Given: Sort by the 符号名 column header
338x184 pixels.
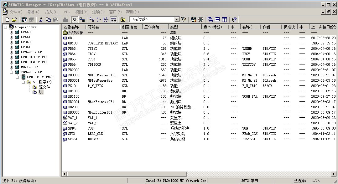Looking at the screenshot, I should tap(103, 27).
